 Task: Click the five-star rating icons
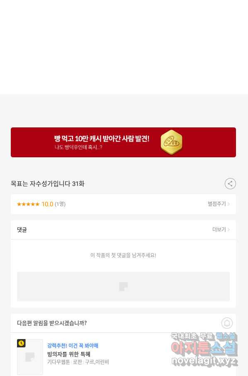(x=28, y=204)
